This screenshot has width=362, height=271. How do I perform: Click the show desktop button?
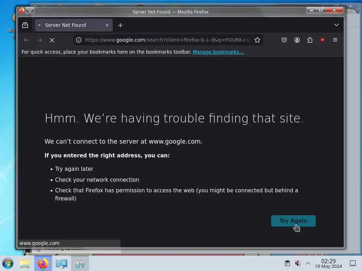[x=352, y=263]
